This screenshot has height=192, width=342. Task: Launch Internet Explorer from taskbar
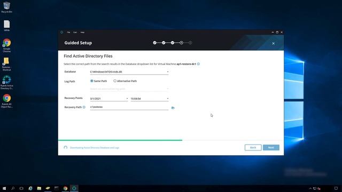click(x=30, y=188)
